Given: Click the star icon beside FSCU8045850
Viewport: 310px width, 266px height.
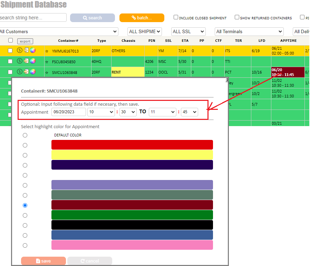Looking at the screenshot, I should 47,62.
